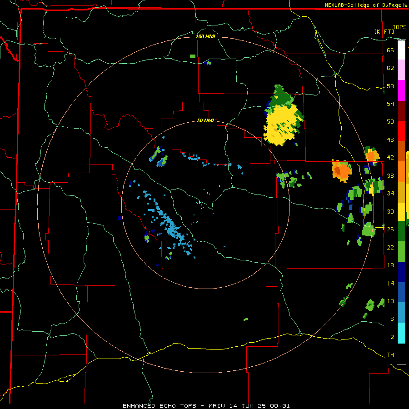Select the bright red legend swatch
The image size is (409, 409).
[401, 131]
